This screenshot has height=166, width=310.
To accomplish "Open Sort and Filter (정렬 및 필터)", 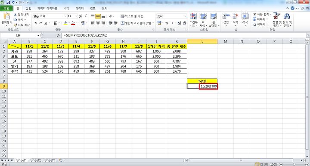I will coord(277,20).
